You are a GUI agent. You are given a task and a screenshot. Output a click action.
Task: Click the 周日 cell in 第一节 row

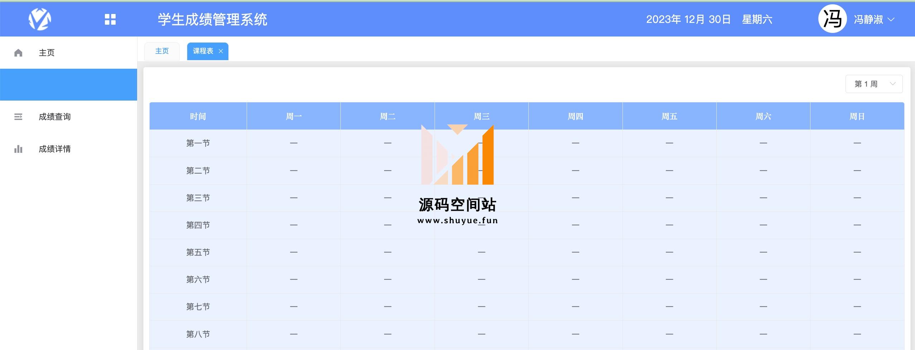pos(857,143)
